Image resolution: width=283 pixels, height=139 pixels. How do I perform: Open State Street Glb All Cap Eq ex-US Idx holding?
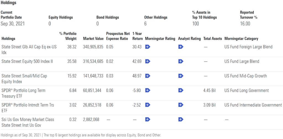(x=29, y=49)
